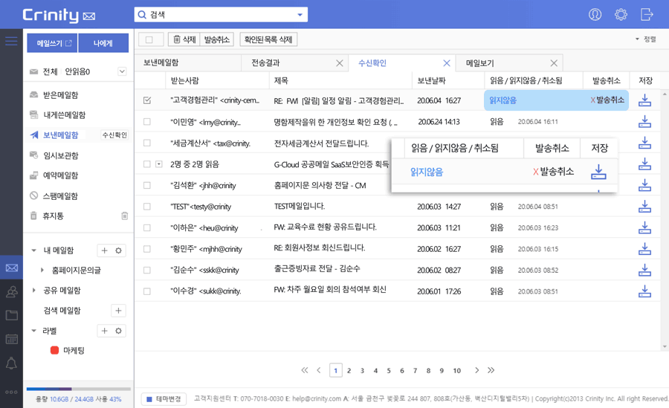The image size is (669, 408).
Task: Expand the 공유 메일함 section
Action: (x=33, y=291)
